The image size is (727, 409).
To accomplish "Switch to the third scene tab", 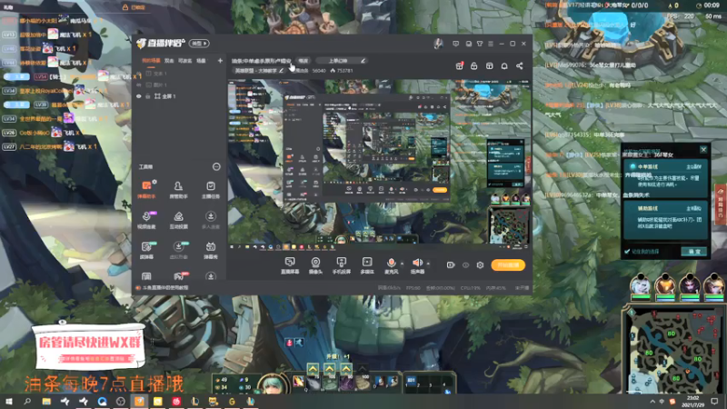I will (x=185, y=61).
